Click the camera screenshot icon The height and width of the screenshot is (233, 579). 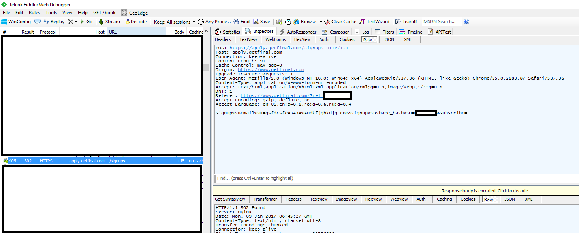tap(279, 22)
